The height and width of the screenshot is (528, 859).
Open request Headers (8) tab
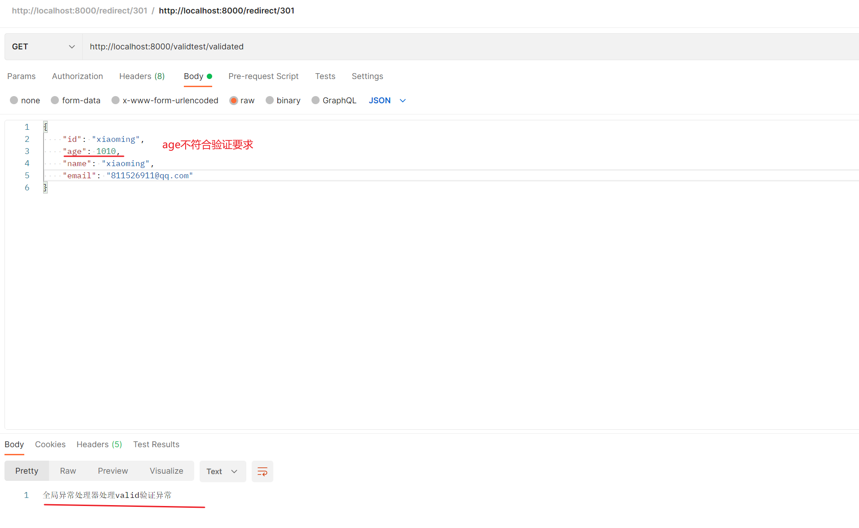pos(142,76)
